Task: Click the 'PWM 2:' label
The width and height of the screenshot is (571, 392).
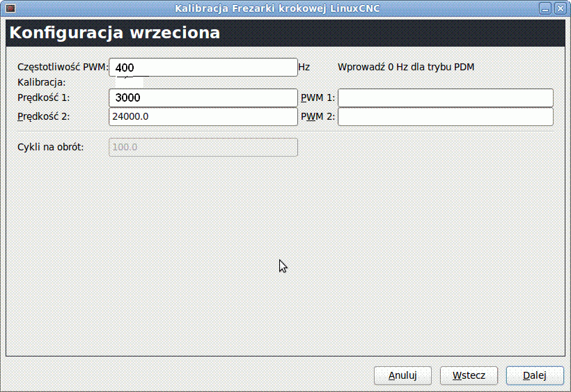Action: coord(318,116)
